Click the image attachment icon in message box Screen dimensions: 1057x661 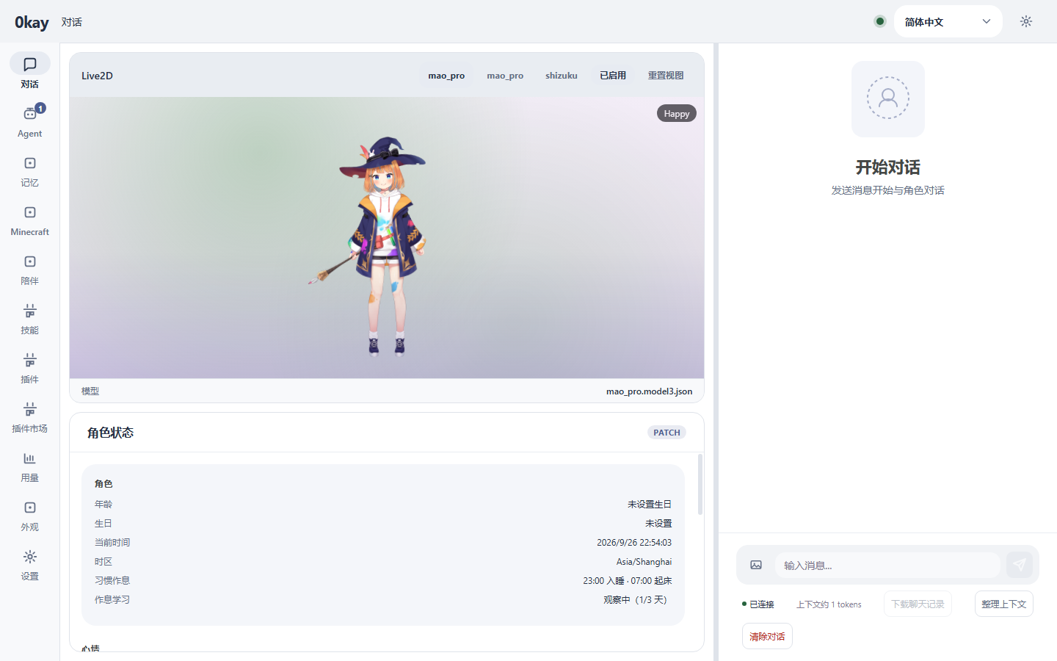pyautogui.click(x=756, y=565)
